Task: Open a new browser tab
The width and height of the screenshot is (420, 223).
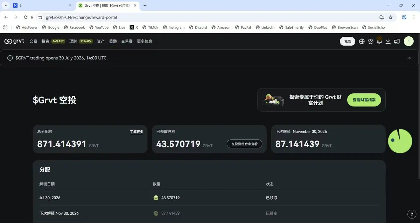Action: pos(145,6)
